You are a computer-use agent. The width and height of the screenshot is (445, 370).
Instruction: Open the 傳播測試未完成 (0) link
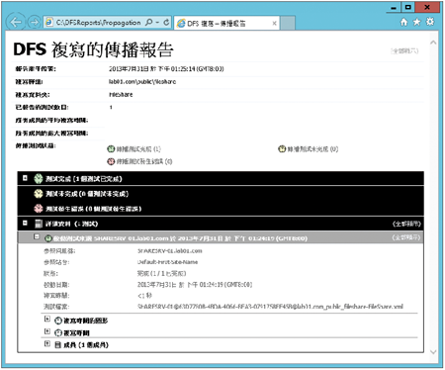click(x=312, y=149)
